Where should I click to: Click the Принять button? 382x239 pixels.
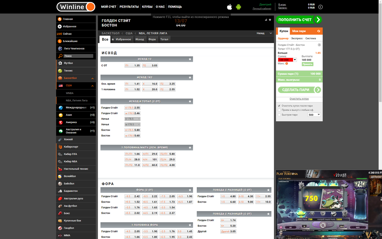[308, 64]
